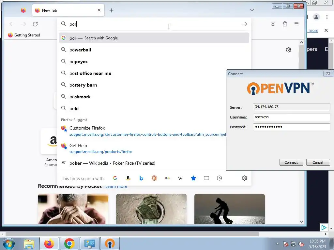The height and width of the screenshot is (250, 334).
Task: Click Cancel in OpenVPN dialog
Action: pos(318,162)
